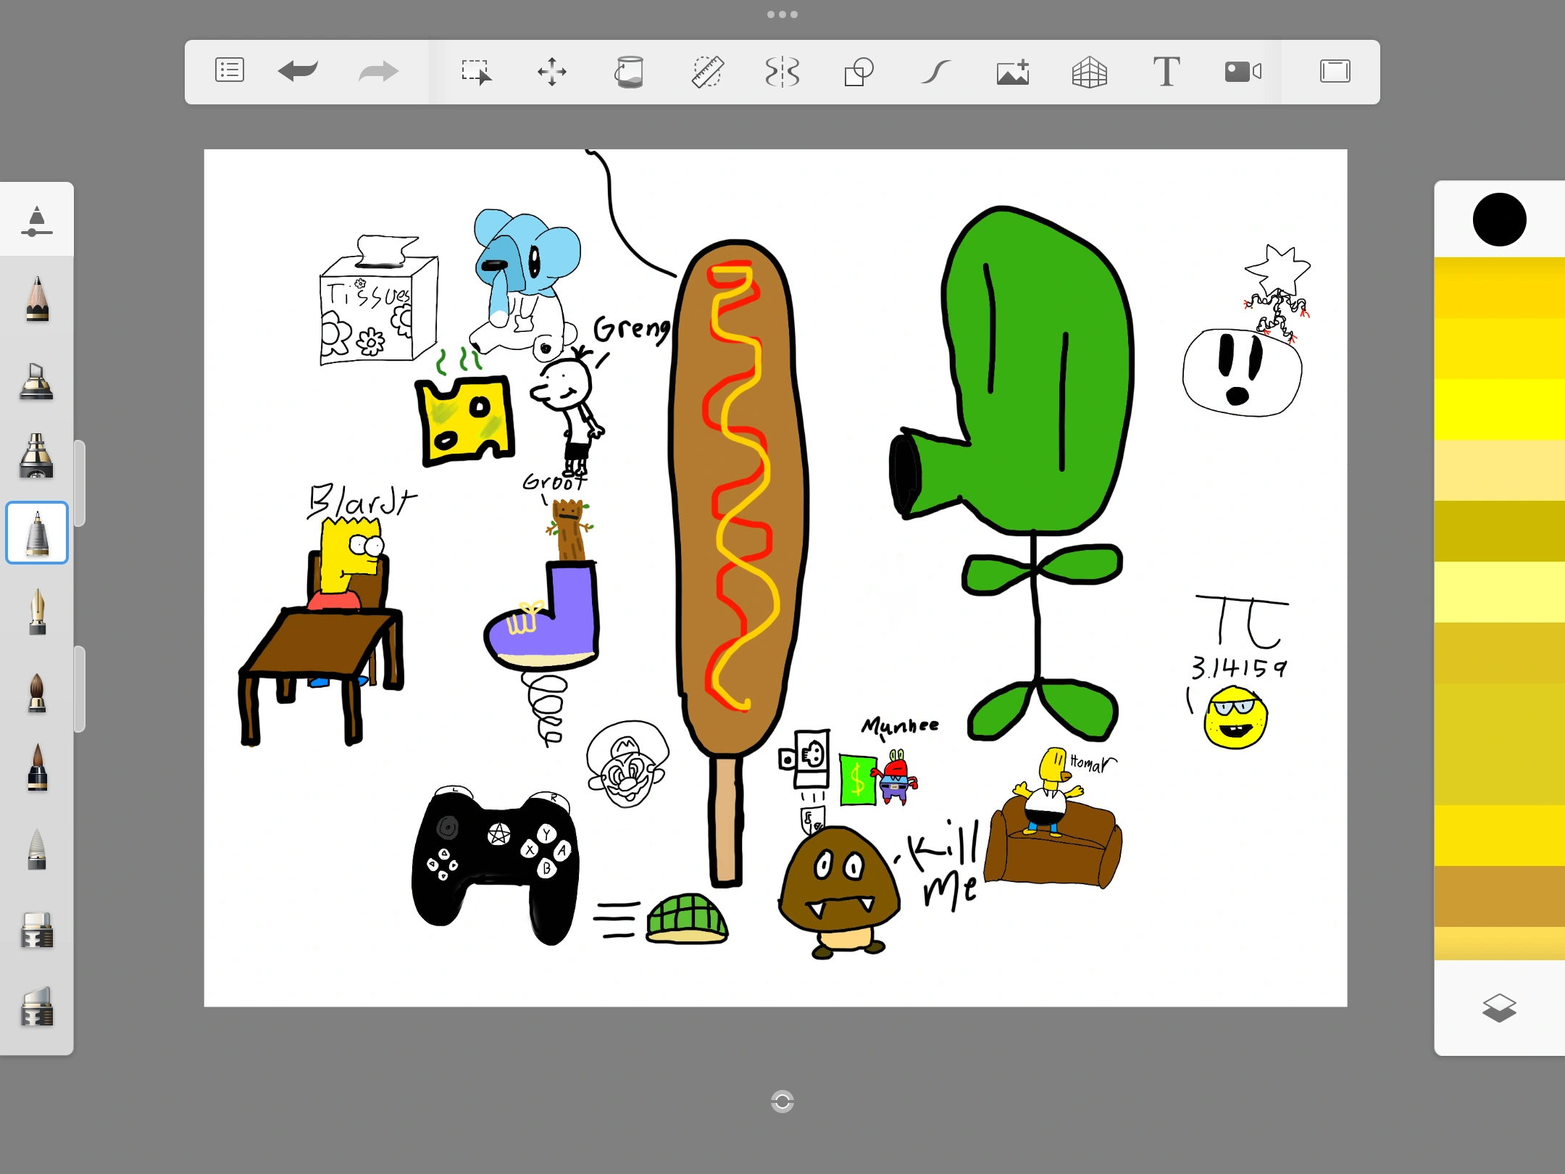
Task: Enable the predictive stroke curve tool
Action: 935,72
